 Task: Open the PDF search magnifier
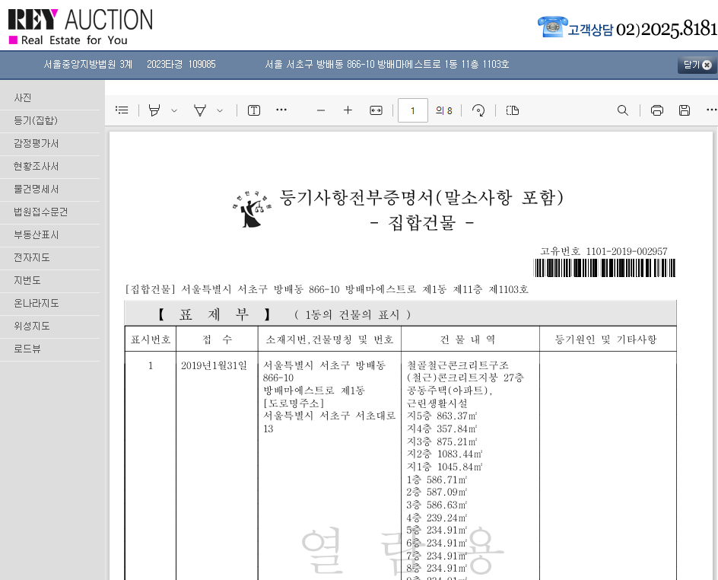click(623, 110)
